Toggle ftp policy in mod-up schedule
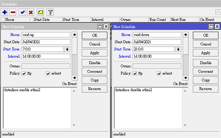This screenshot has width=221, height=138. pyautogui.click(x=24, y=74)
